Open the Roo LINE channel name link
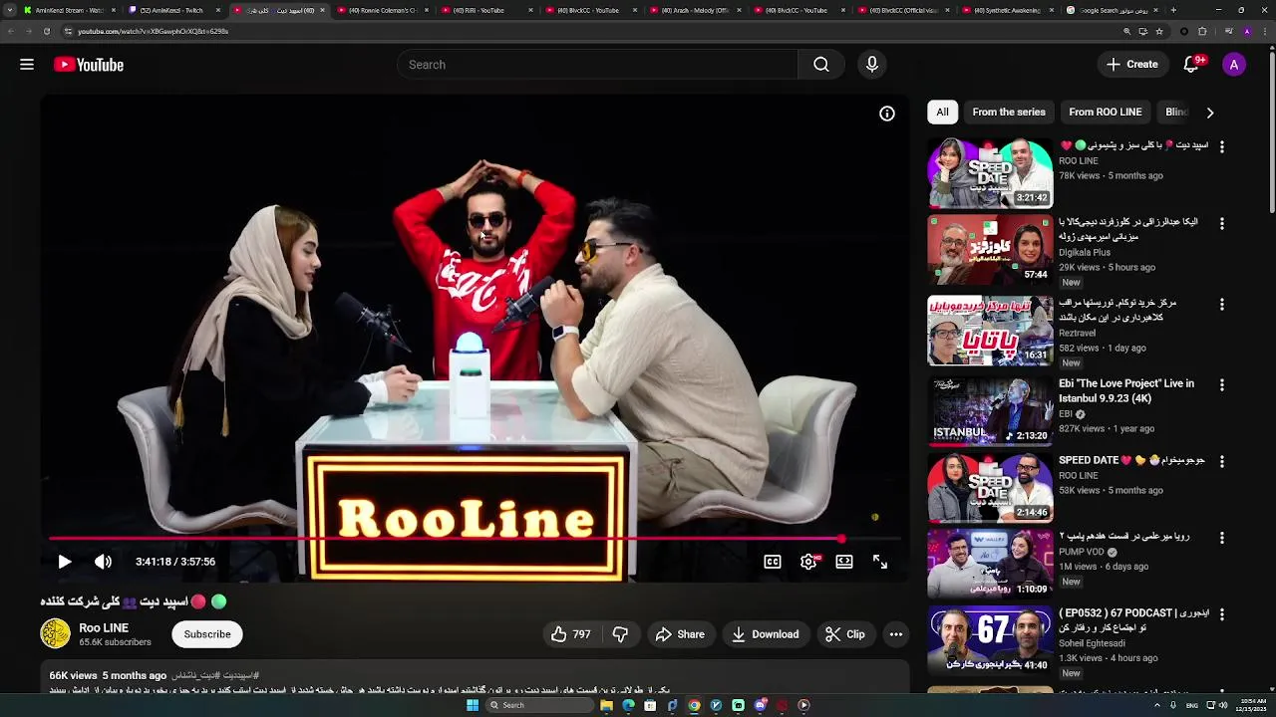Image resolution: width=1276 pixels, height=717 pixels. [x=104, y=627]
